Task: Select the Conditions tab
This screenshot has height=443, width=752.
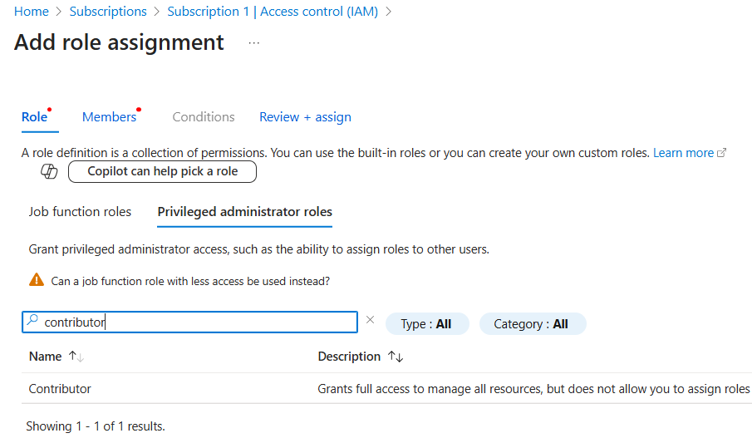Action: tap(204, 117)
